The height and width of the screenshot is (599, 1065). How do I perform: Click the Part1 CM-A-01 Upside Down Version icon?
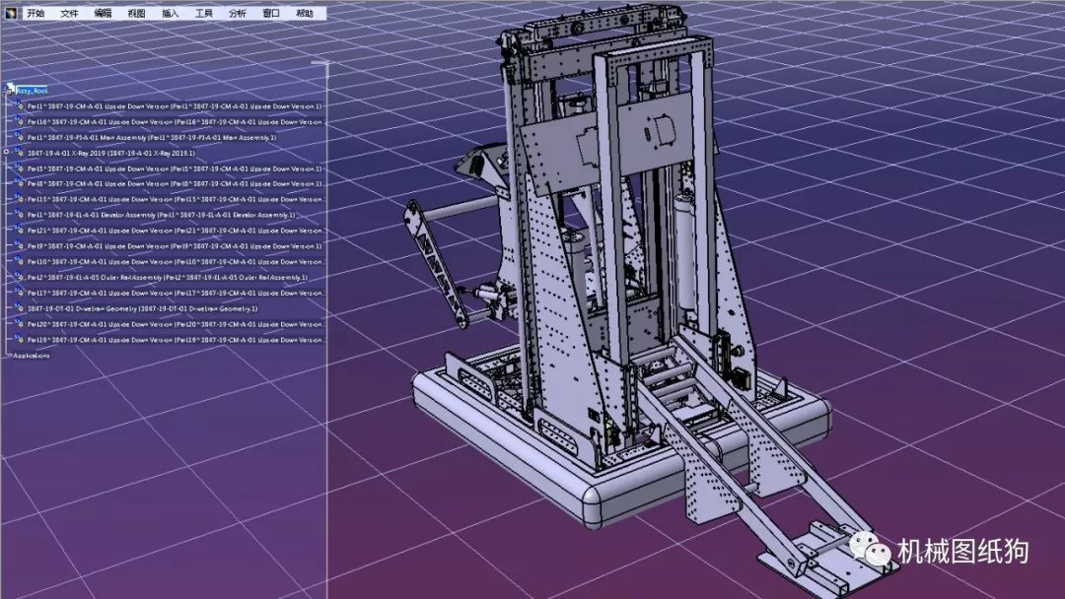20,105
